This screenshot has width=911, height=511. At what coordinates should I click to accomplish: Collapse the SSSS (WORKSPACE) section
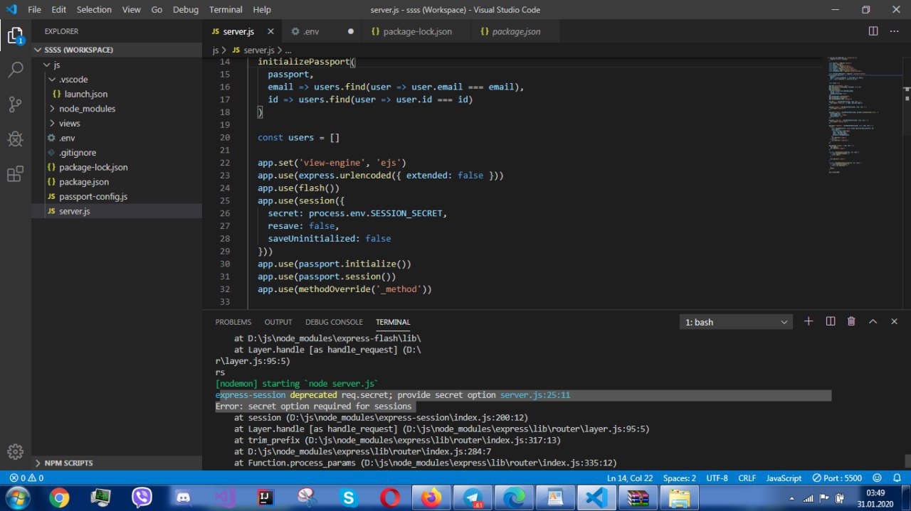coord(117,50)
